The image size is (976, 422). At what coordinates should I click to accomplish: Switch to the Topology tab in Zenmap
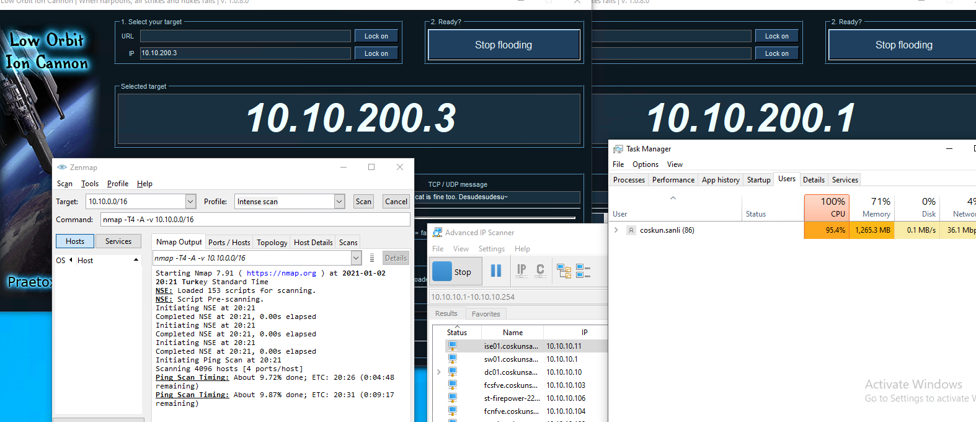click(272, 243)
